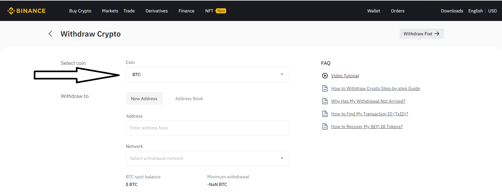Click the BTC spot balance label
This screenshot has width=502, height=192.
(x=143, y=177)
